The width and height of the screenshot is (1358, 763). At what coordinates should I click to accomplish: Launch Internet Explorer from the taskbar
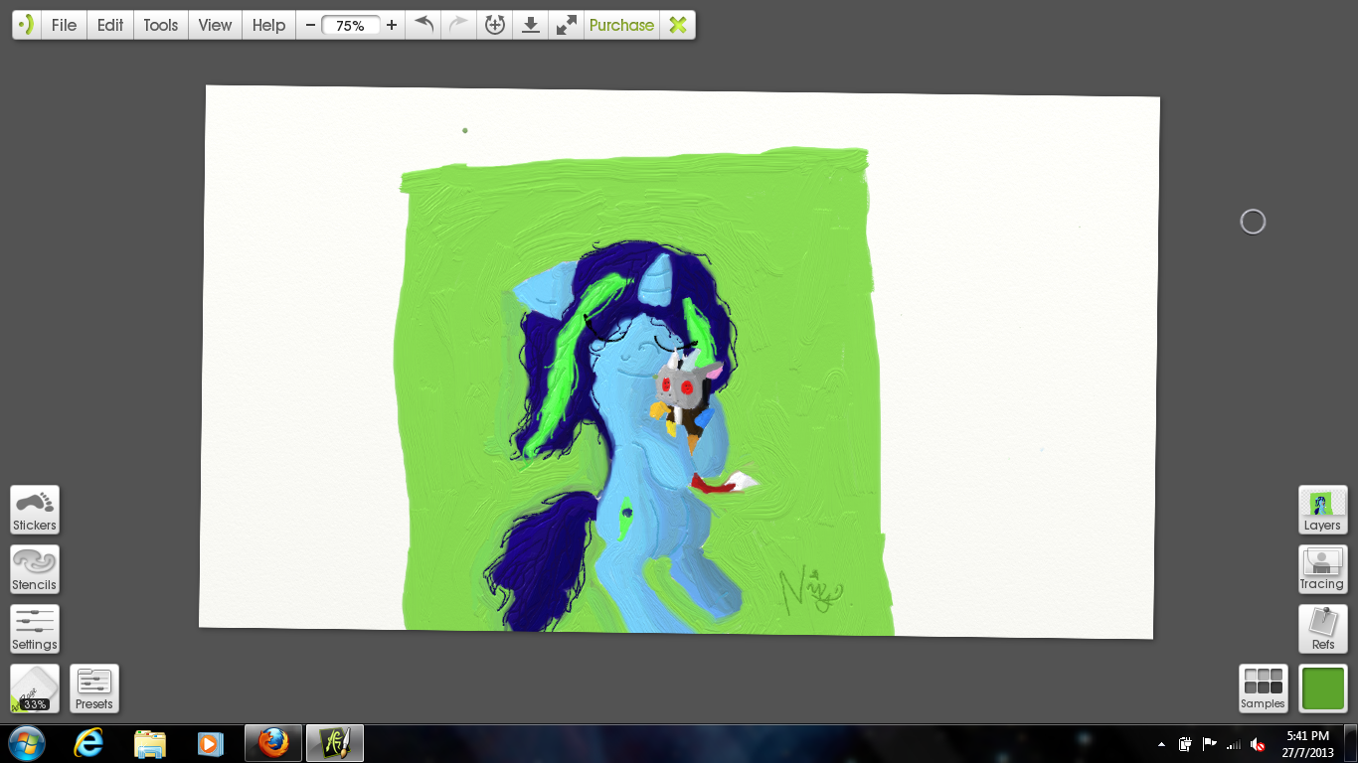(88, 743)
